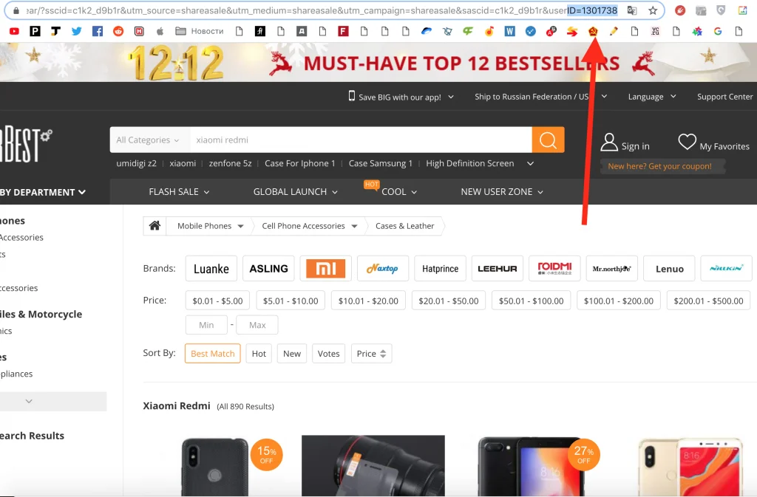The height and width of the screenshot is (497, 757).
Task: Open the Reddit bookmark icon
Action: point(118,31)
